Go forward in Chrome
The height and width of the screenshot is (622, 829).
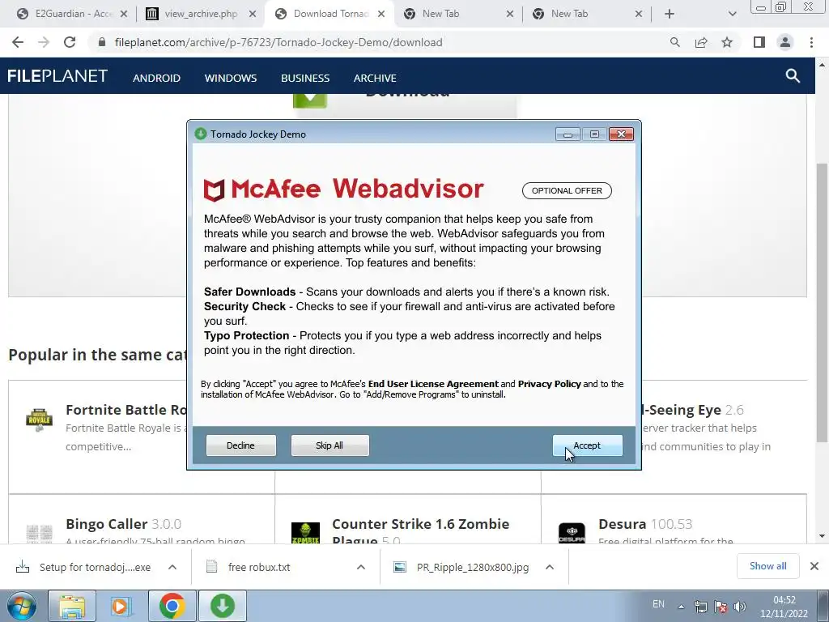coord(44,42)
